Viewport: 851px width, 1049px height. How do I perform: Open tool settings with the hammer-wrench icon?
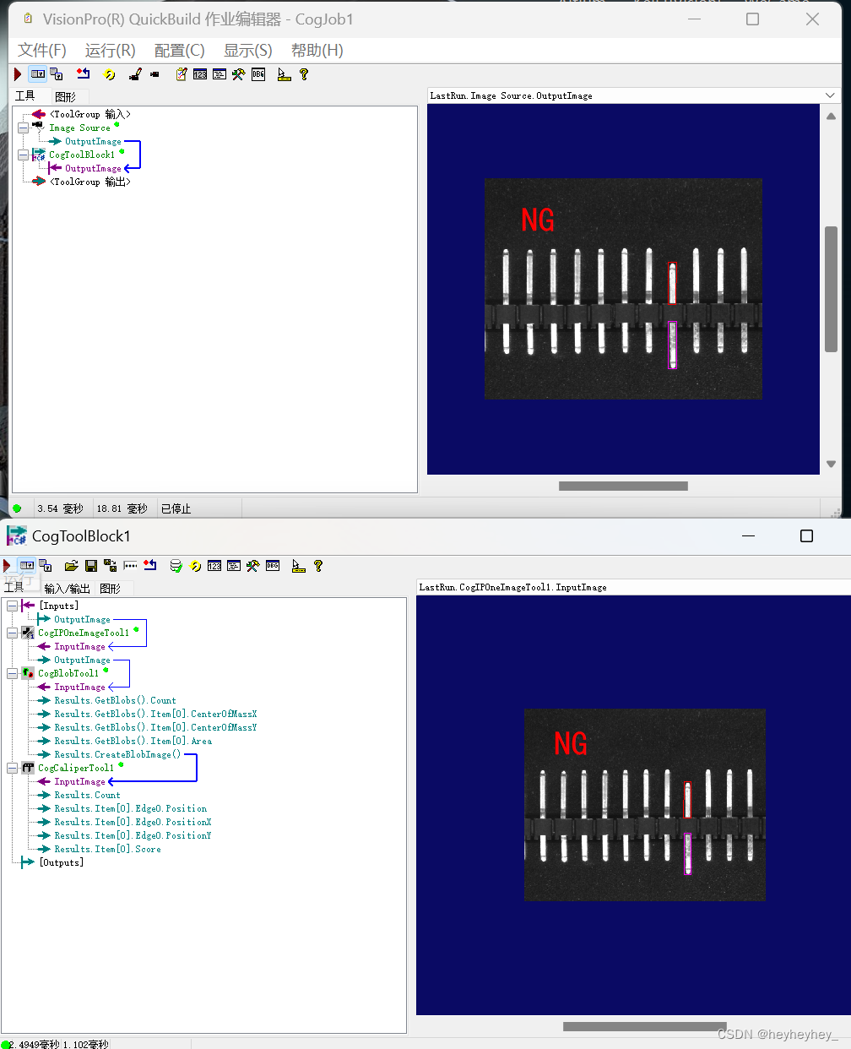click(237, 74)
